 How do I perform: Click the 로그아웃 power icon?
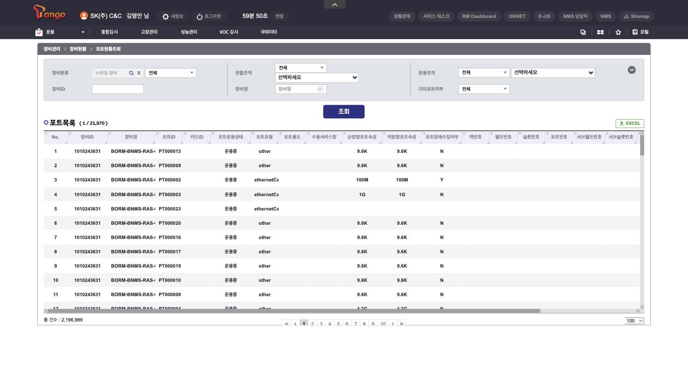[x=200, y=17]
